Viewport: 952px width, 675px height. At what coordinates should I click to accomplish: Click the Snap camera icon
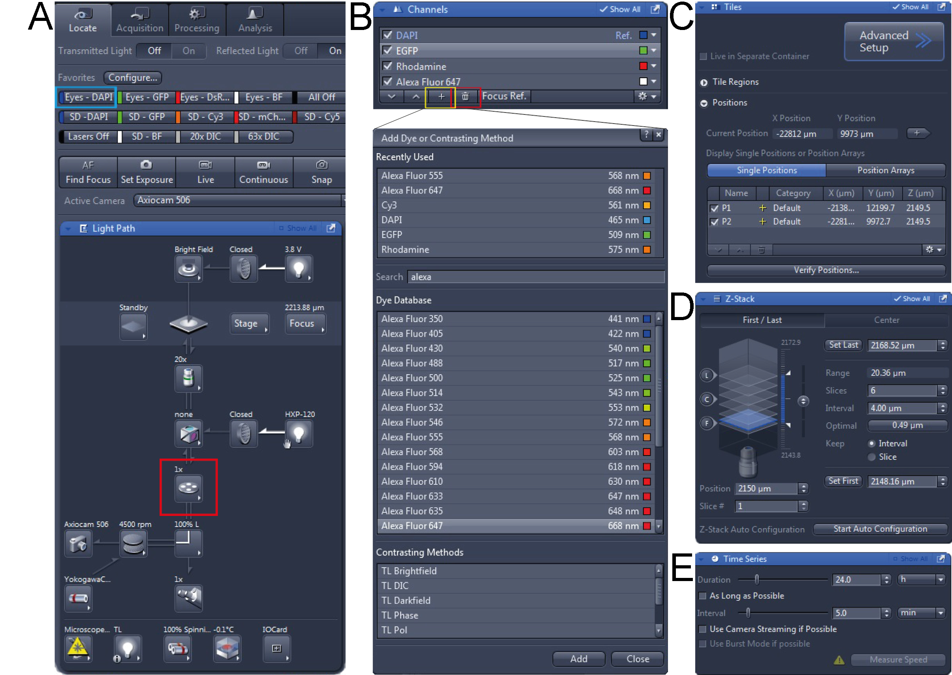click(322, 165)
